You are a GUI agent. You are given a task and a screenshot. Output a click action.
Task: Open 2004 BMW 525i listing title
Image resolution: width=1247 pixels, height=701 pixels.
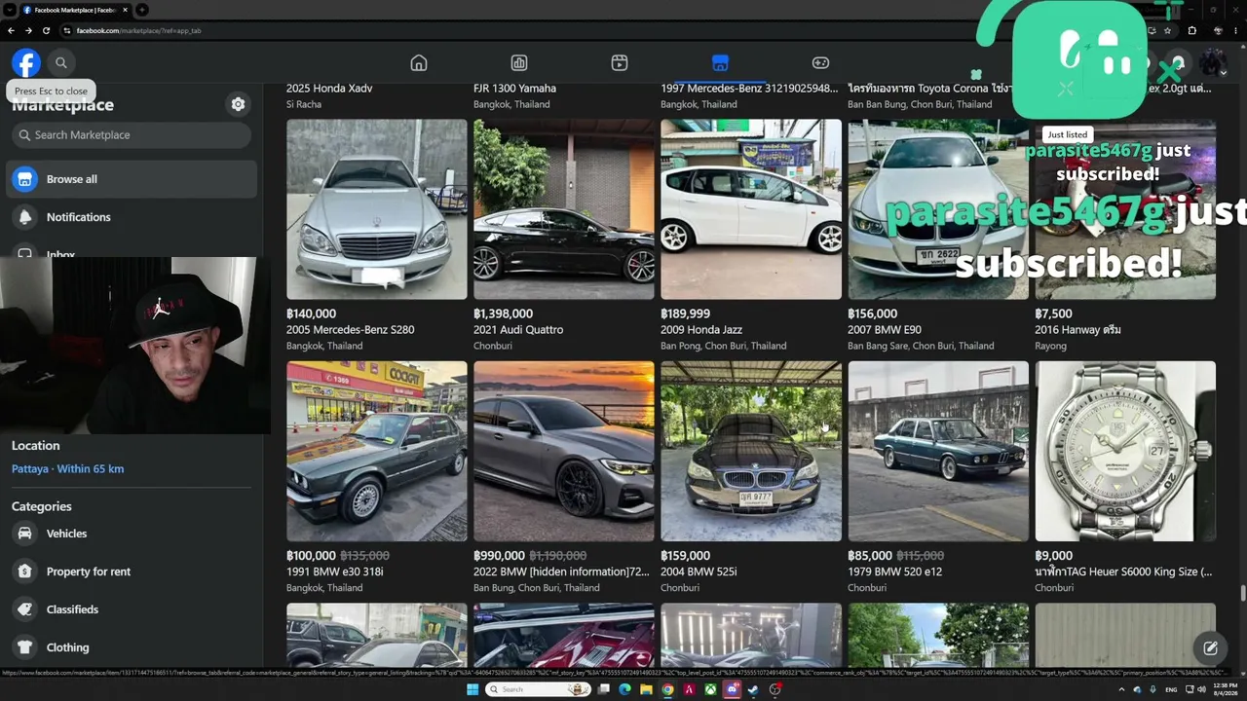[699, 572]
